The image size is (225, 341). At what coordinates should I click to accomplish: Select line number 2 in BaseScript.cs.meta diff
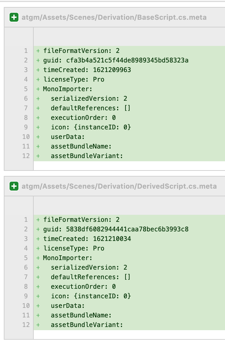pos(26,60)
